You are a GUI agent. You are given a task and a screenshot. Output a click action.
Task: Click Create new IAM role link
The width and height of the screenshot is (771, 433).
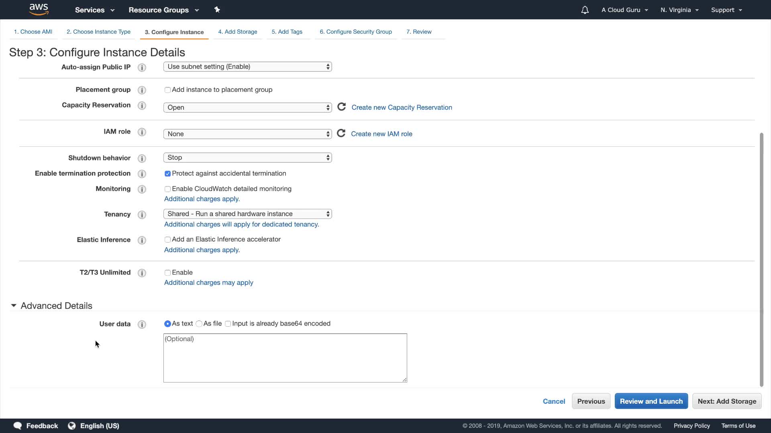pyautogui.click(x=381, y=134)
